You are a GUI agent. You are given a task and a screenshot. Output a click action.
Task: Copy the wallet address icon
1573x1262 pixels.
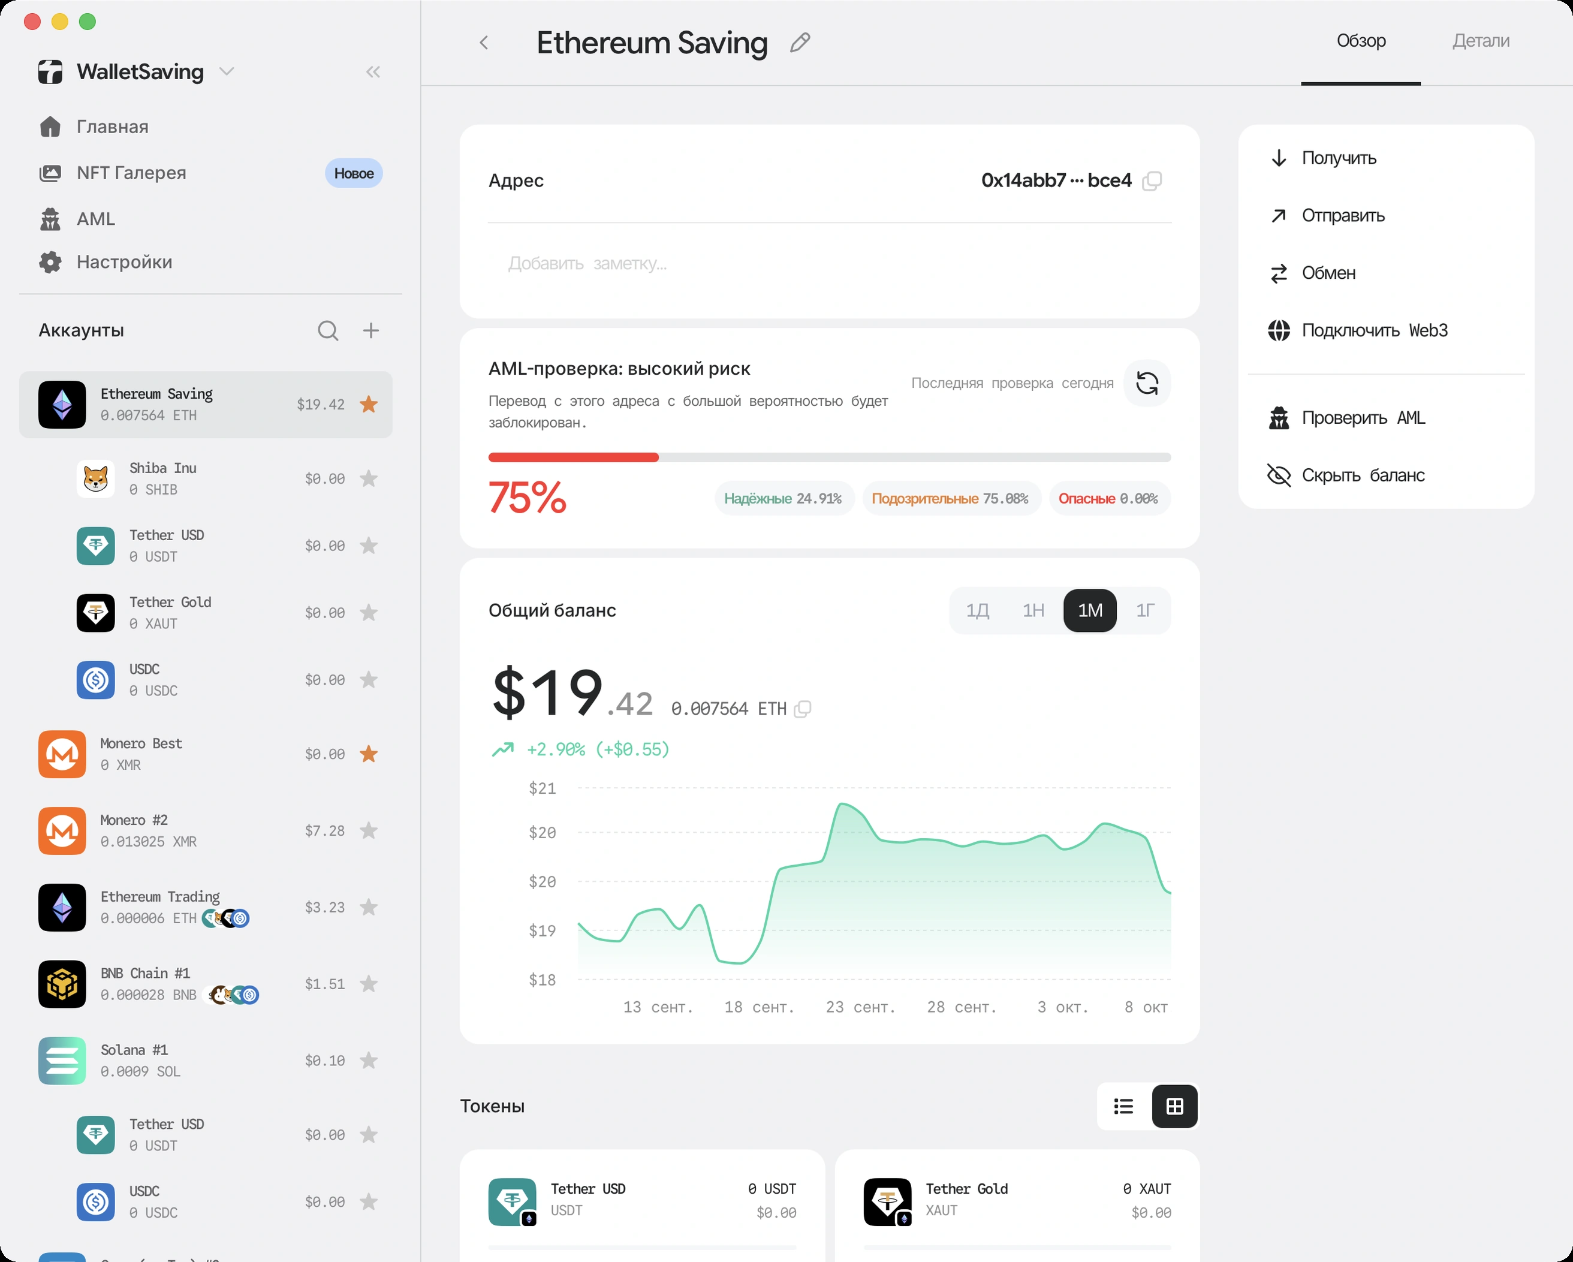coord(1152,181)
